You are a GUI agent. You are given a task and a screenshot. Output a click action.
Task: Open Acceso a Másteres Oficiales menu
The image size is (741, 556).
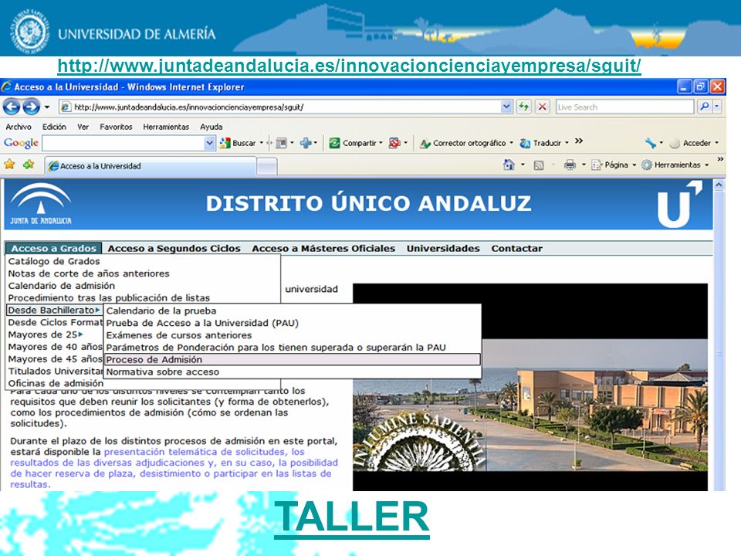tap(323, 248)
